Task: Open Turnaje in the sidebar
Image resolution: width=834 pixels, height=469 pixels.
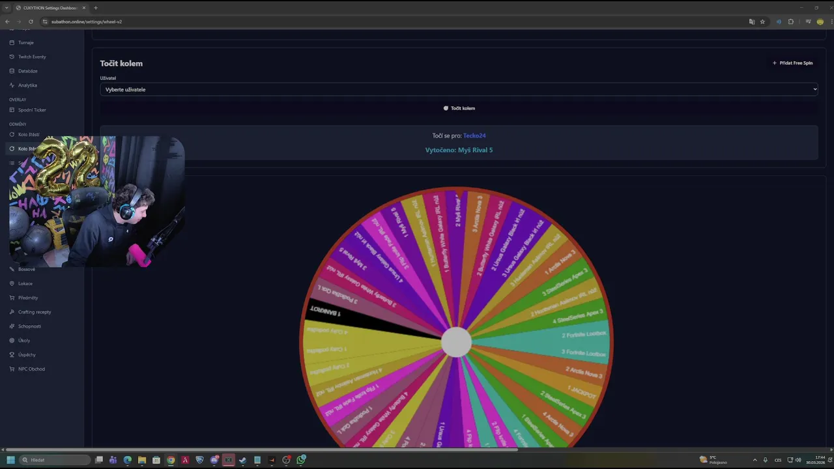Action: tap(26, 42)
